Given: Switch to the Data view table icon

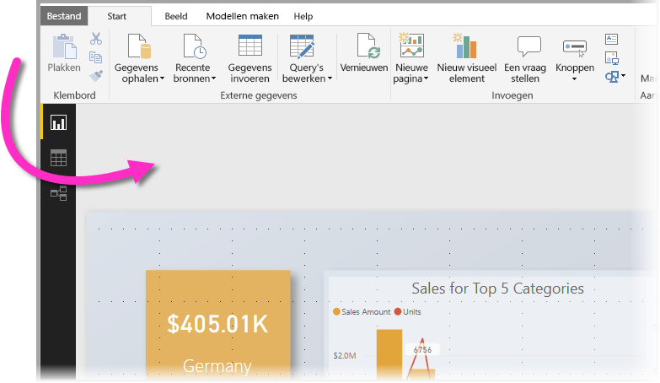Looking at the screenshot, I should 58,158.
